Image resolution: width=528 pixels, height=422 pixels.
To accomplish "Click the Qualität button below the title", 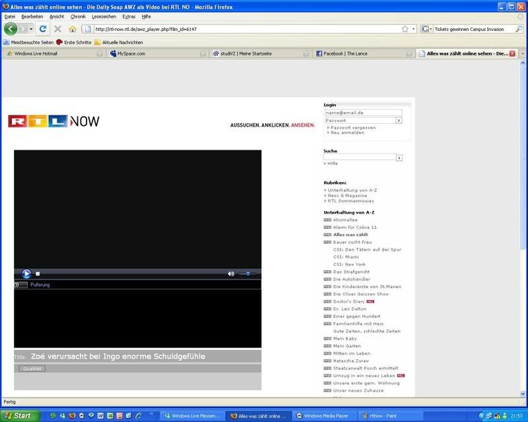I will click(x=32, y=369).
